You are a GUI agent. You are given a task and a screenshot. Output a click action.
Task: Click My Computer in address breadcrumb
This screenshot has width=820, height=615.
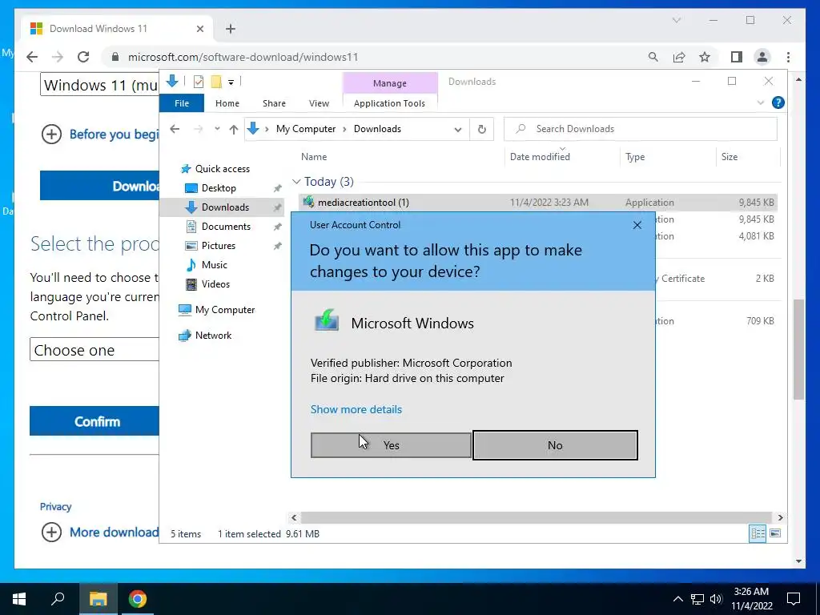pos(306,129)
